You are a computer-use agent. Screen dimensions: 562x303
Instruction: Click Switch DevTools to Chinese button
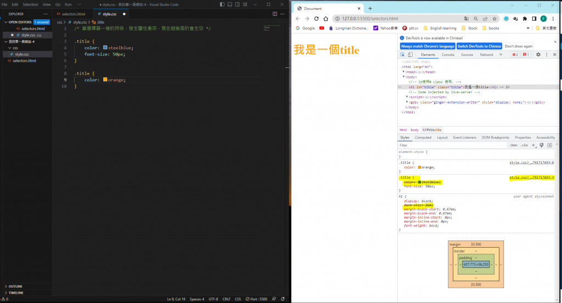click(479, 46)
